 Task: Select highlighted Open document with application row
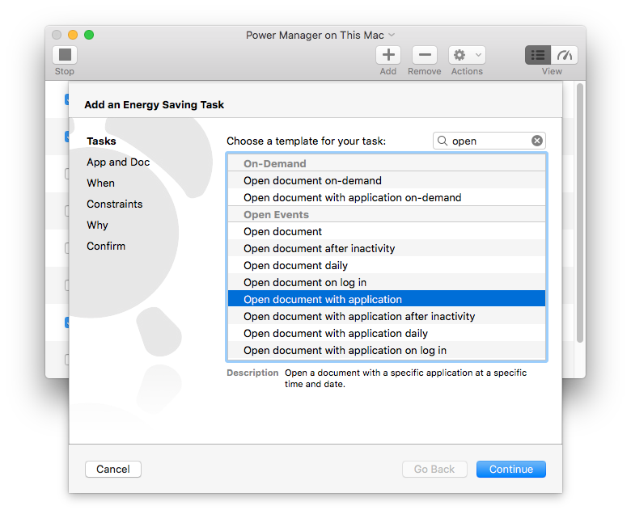387,299
